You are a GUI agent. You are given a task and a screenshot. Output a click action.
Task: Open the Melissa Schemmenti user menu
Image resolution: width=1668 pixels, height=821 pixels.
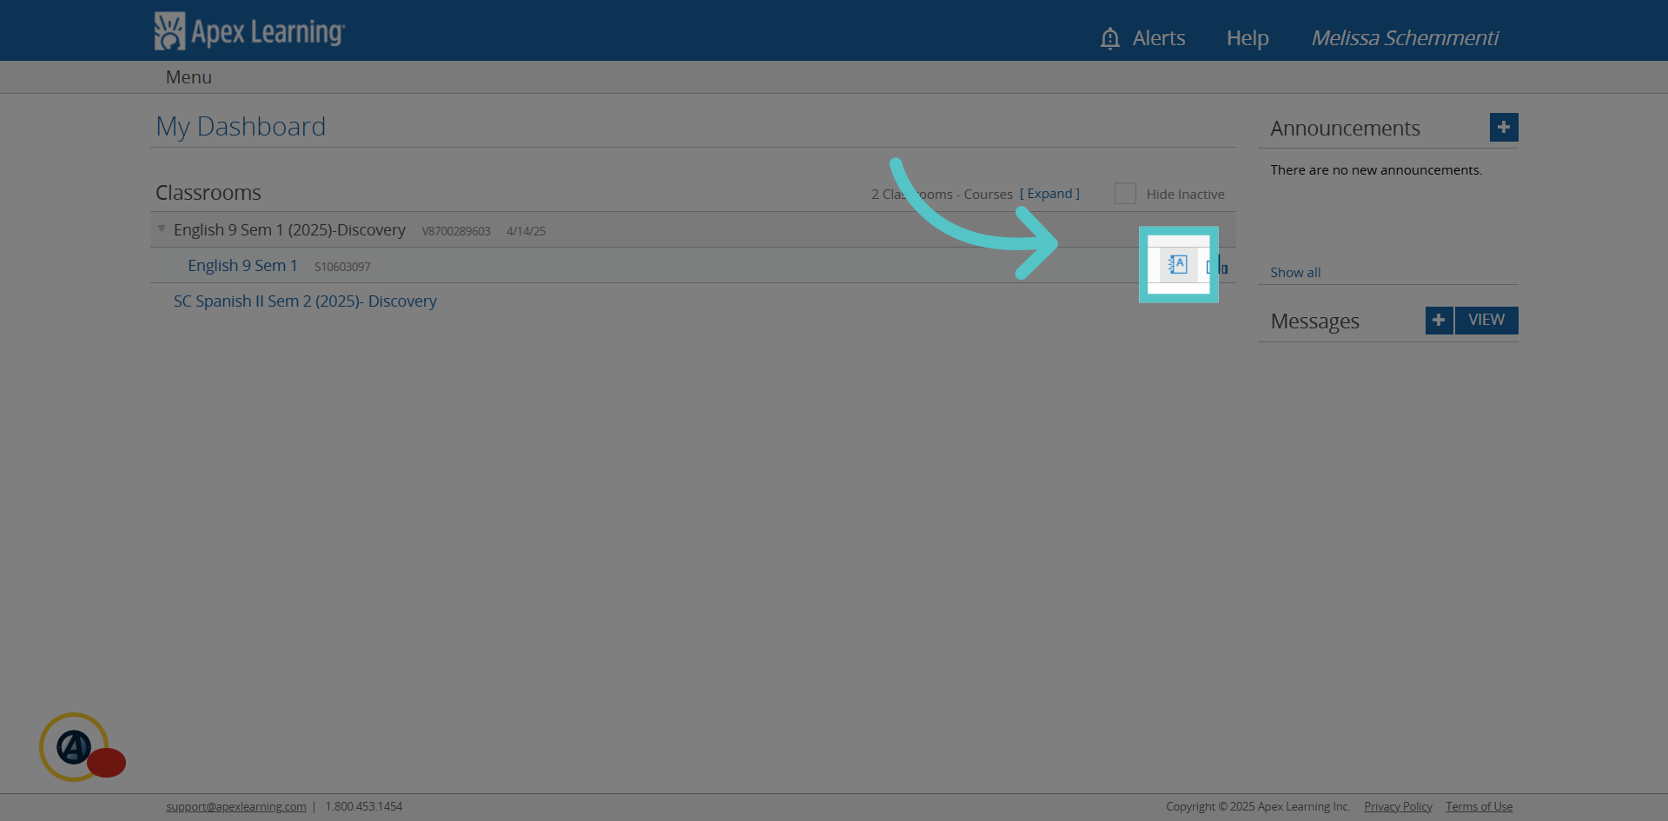pos(1405,38)
